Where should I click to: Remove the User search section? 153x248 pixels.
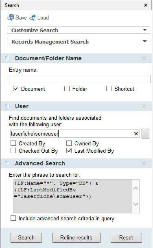coord(144,106)
